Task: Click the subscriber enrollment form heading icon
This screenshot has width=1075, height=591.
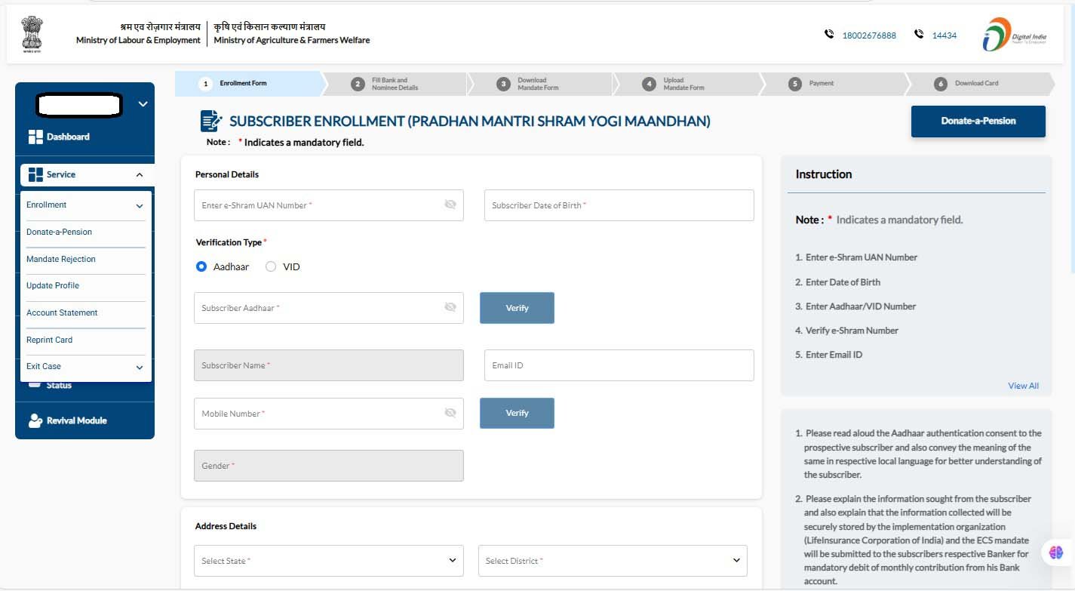Action: tap(211, 121)
